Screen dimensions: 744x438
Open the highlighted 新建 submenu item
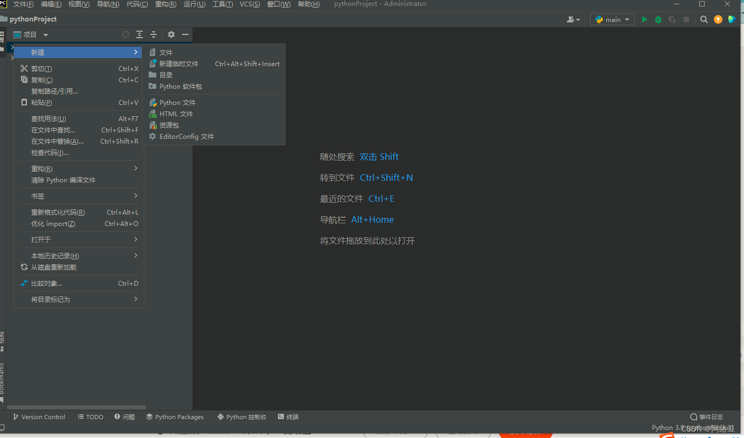79,52
